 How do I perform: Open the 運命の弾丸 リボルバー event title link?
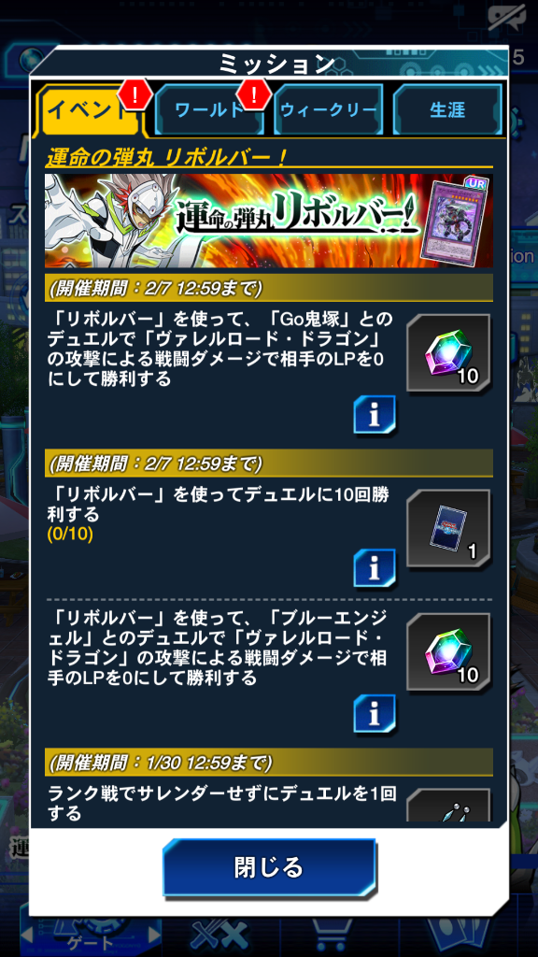(166, 158)
